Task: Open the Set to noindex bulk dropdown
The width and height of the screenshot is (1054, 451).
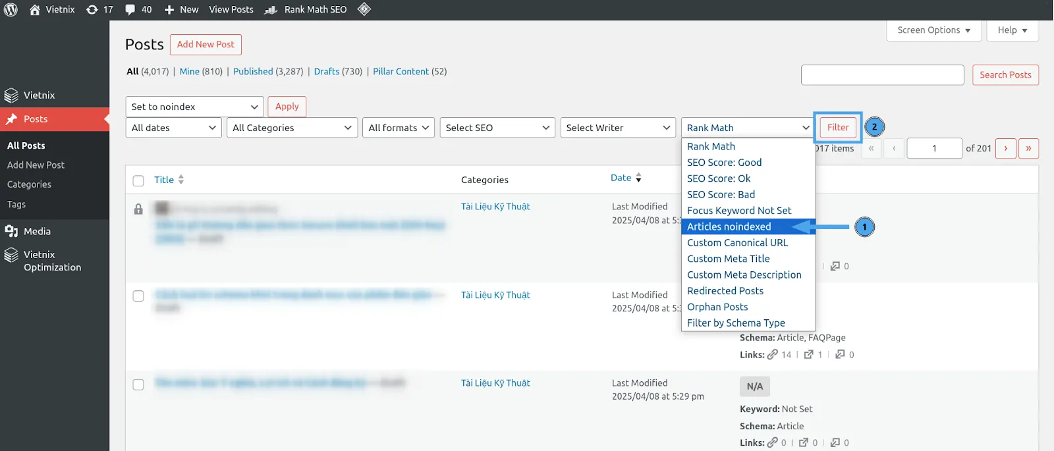Action: coord(194,107)
